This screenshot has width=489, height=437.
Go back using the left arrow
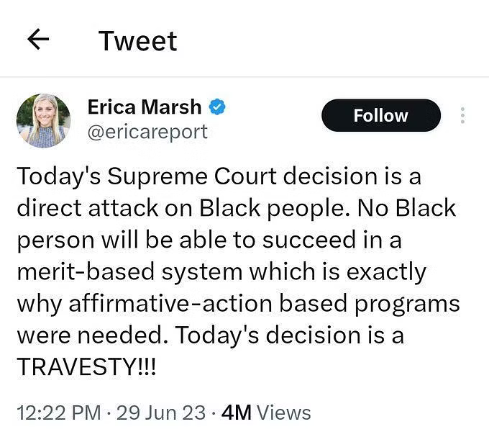(38, 40)
